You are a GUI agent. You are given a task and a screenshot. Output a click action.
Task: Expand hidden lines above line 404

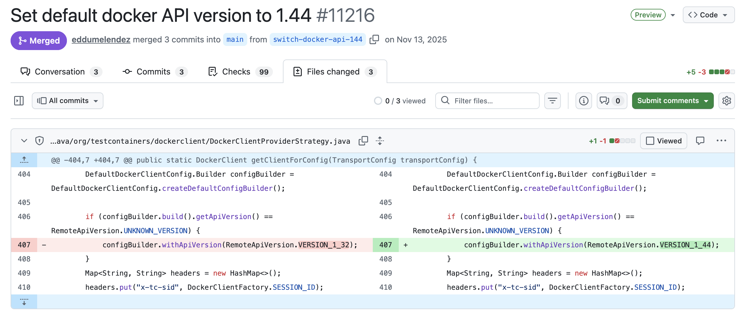[x=24, y=160]
